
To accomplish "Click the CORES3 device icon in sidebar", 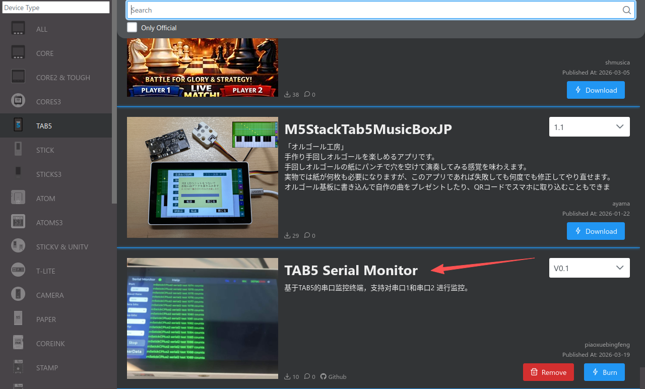I will coord(18,100).
